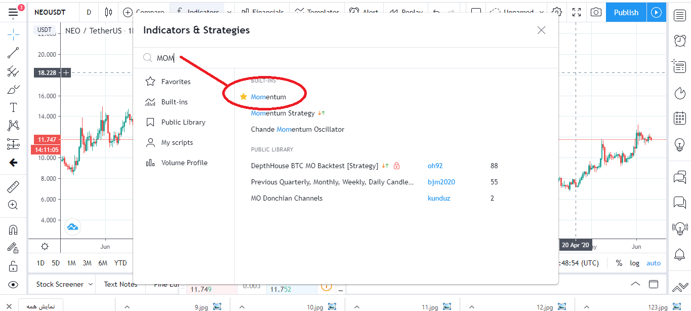691x311 pixels.
Task: Select the crosshair cursor tool
Action: point(14,35)
